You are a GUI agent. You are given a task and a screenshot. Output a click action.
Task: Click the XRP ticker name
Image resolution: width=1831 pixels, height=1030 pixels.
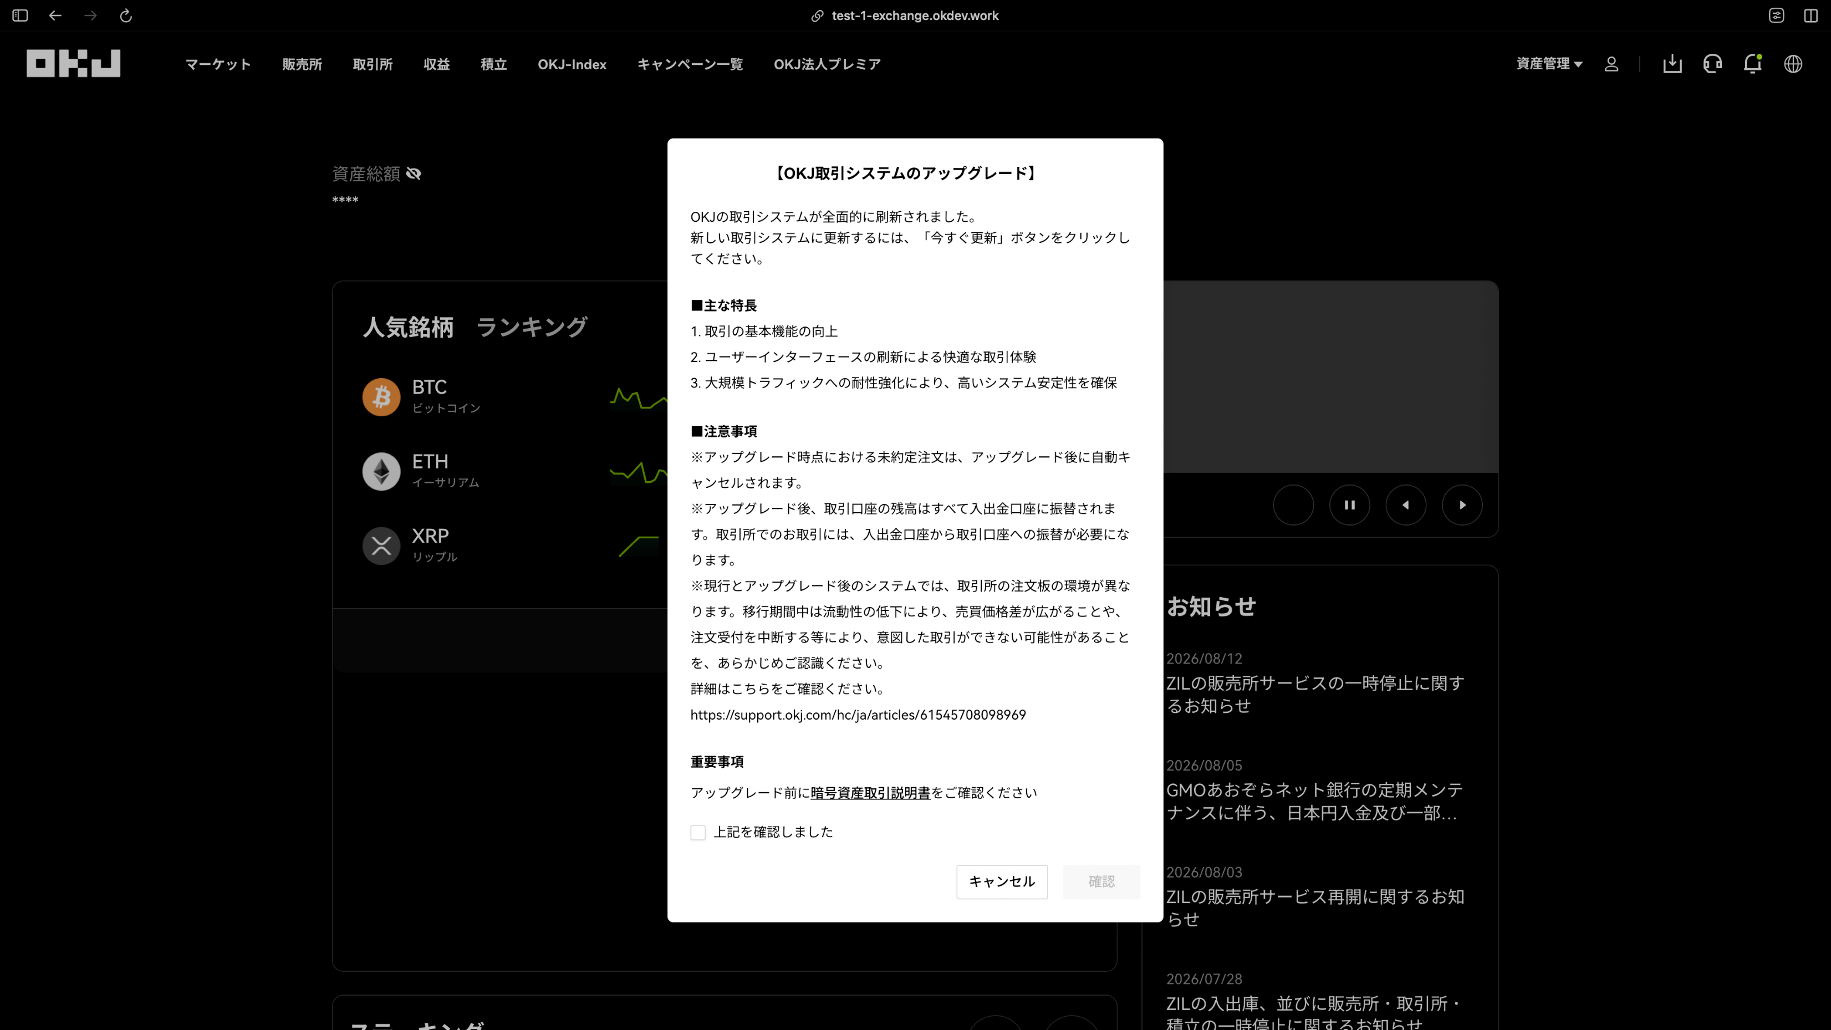430,536
